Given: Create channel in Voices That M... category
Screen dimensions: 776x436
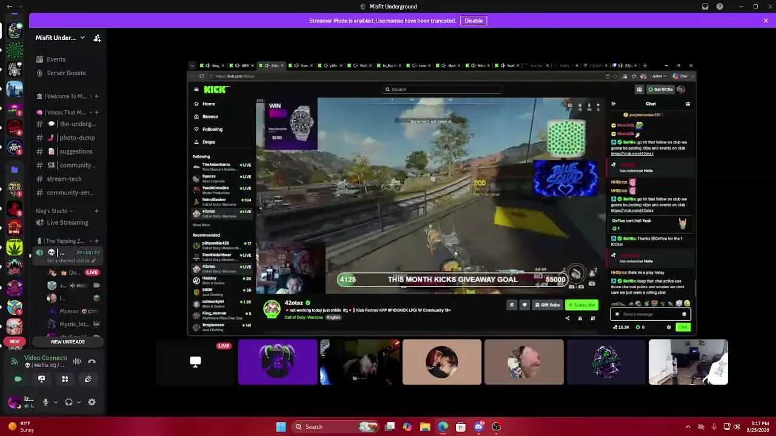Looking at the screenshot, I should [96, 113].
